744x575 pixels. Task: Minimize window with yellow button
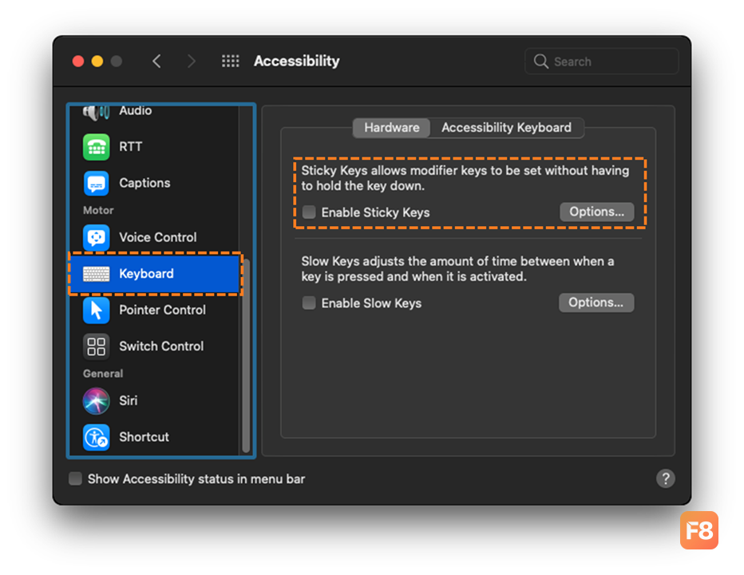[97, 61]
